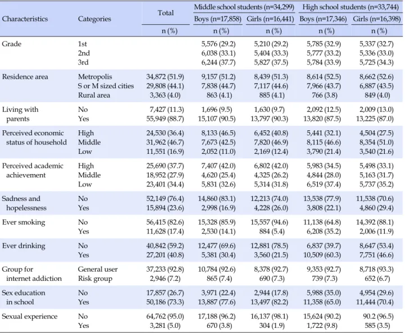Select the 'Rural area' category
Viewport: 405px width, 333px height.
94,95
